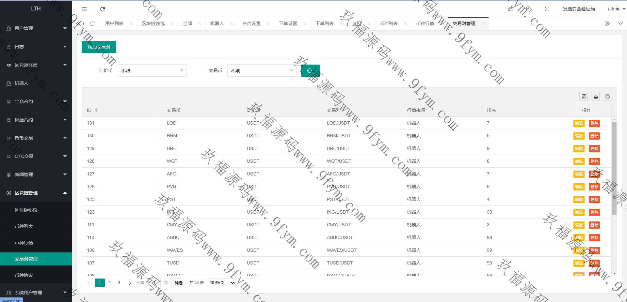Toggle fullscreen mode icon
This screenshot has width=627, height=302.
[x=547, y=9]
